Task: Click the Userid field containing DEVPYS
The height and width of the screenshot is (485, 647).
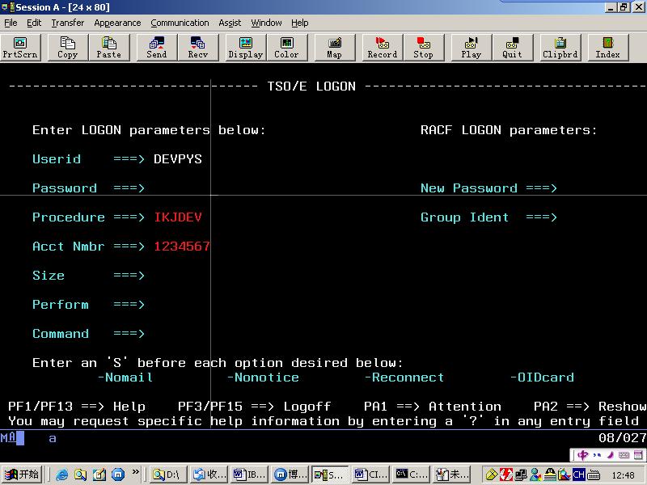Action: (x=178, y=159)
